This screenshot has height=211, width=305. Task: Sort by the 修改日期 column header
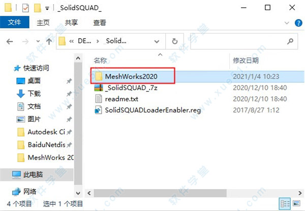point(246,61)
